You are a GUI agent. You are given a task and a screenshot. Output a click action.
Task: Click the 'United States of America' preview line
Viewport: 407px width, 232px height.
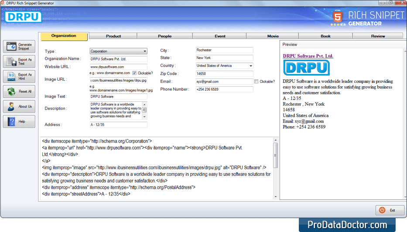305,116
